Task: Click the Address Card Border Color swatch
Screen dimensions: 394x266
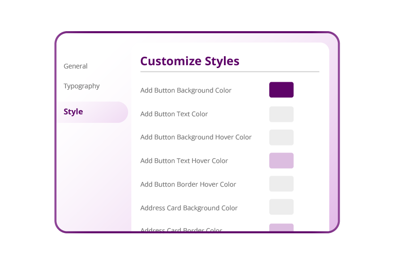Action: coord(281,228)
